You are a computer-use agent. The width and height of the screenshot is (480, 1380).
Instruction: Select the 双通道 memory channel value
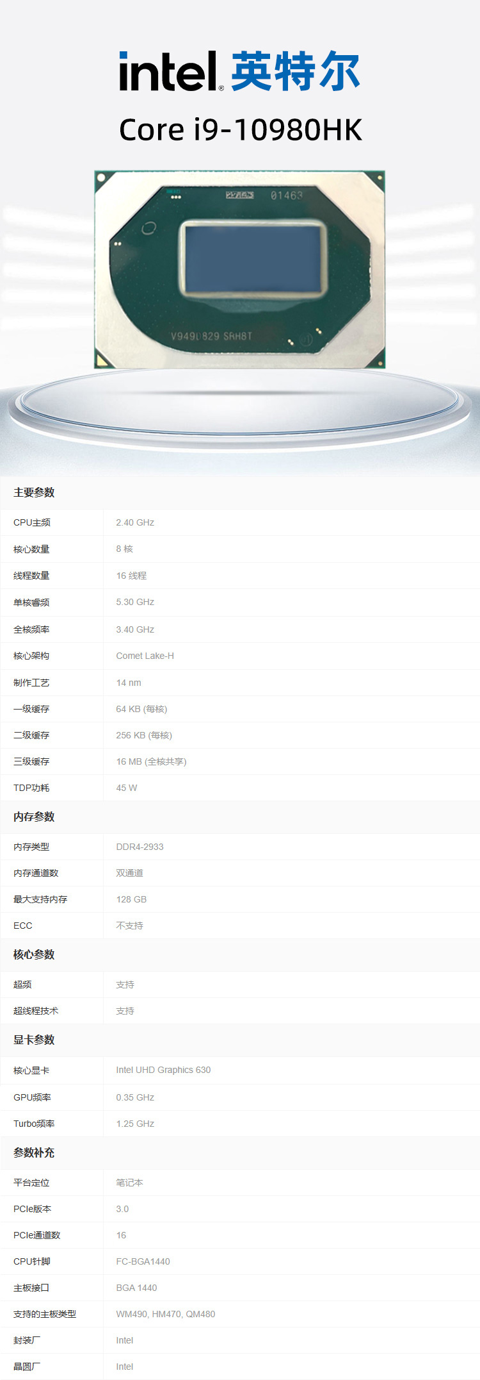[129, 873]
